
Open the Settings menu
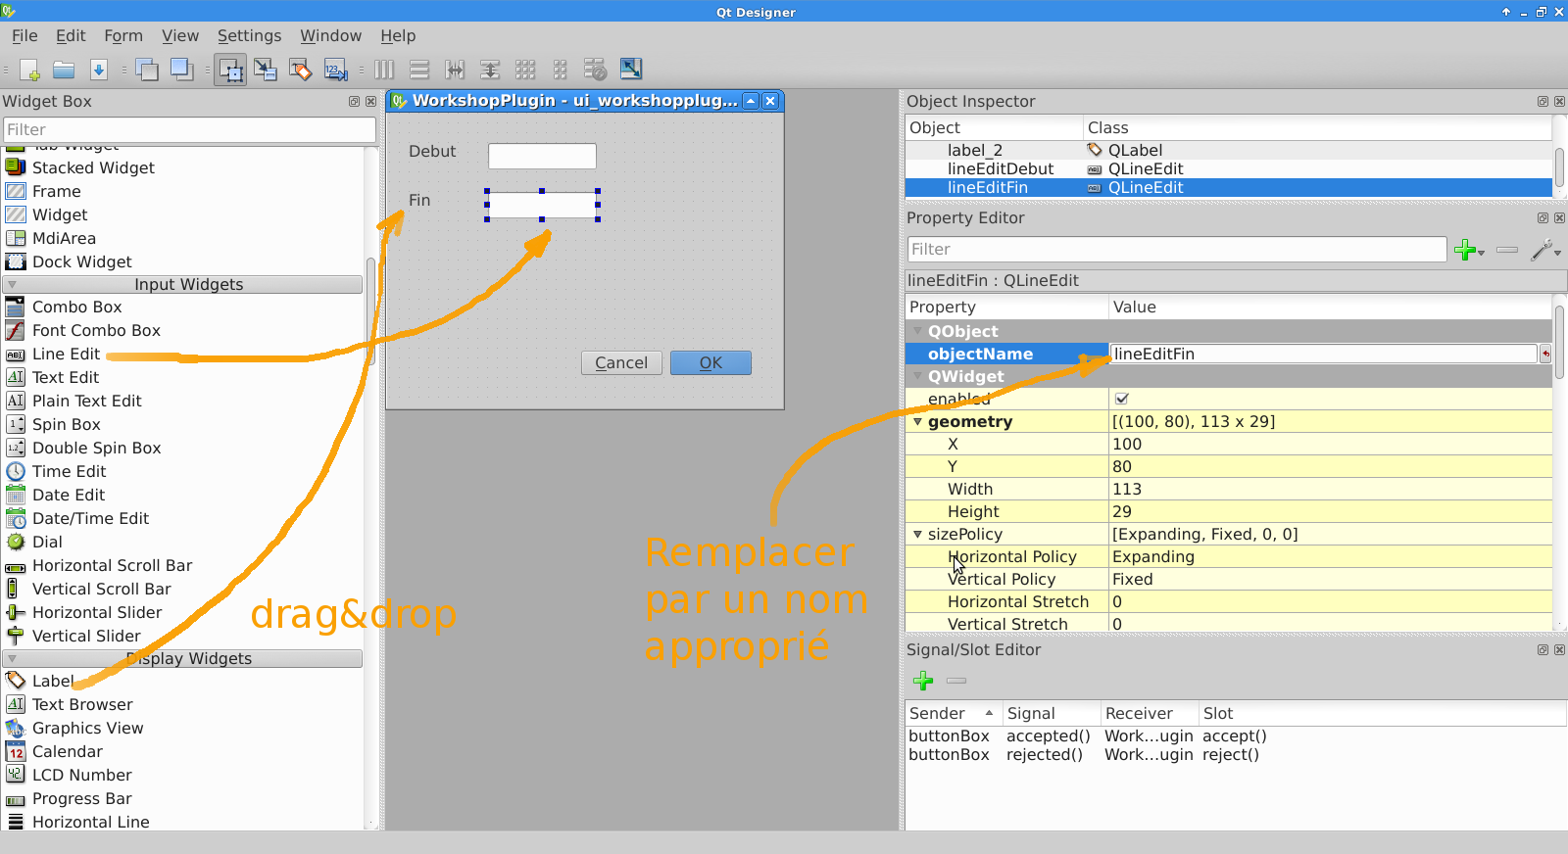249,36
